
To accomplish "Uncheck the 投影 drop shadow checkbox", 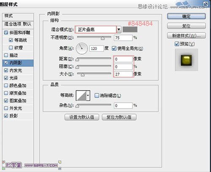I will tap(6, 116).
